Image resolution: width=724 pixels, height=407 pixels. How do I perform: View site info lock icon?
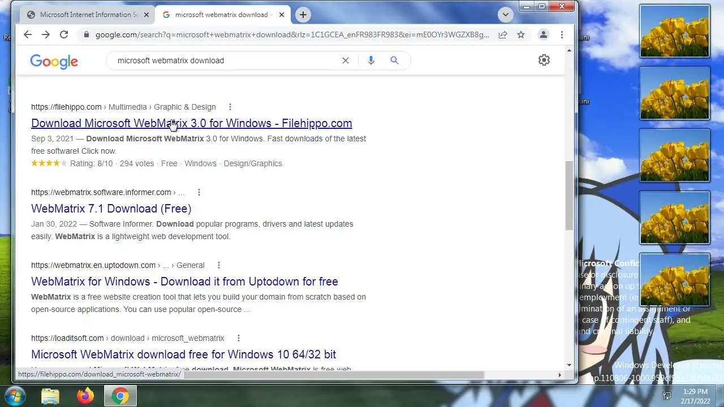point(87,34)
